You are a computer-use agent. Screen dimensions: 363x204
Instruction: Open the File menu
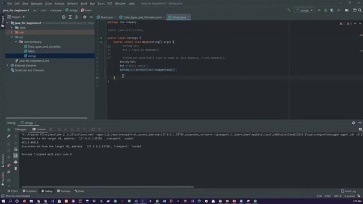pyautogui.click(x=10, y=4)
